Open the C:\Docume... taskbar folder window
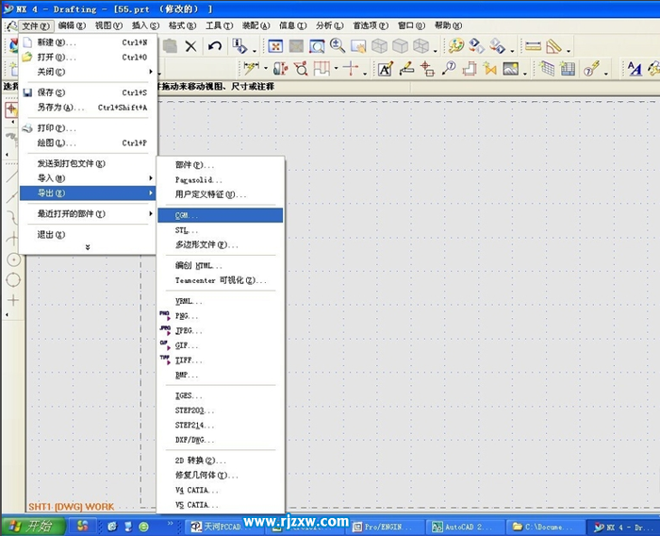This screenshot has height=536, width=660. coord(545,527)
